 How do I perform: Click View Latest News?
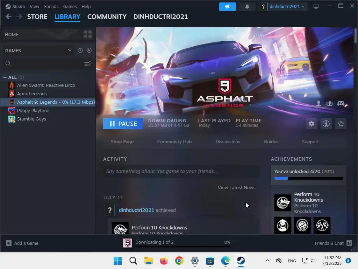237,188
